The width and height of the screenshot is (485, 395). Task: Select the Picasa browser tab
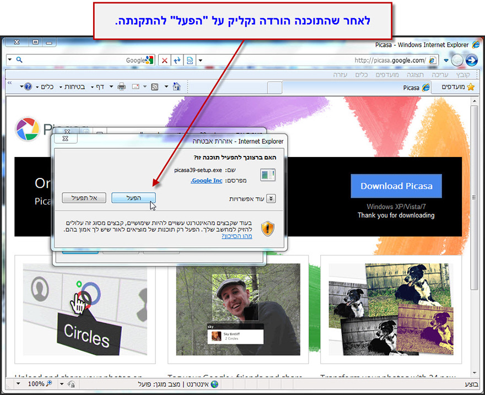point(357,88)
